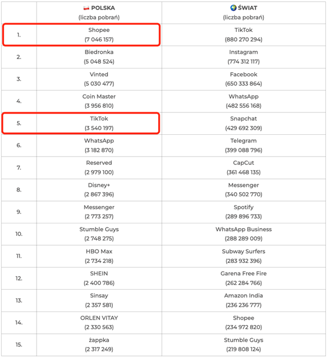This screenshot has height=357, width=327.
Task: Select the POLSKA column header
Action: click(x=99, y=12)
